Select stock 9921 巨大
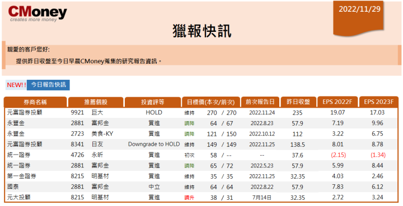This screenshot has width=403, height=206. click(87, 113)
